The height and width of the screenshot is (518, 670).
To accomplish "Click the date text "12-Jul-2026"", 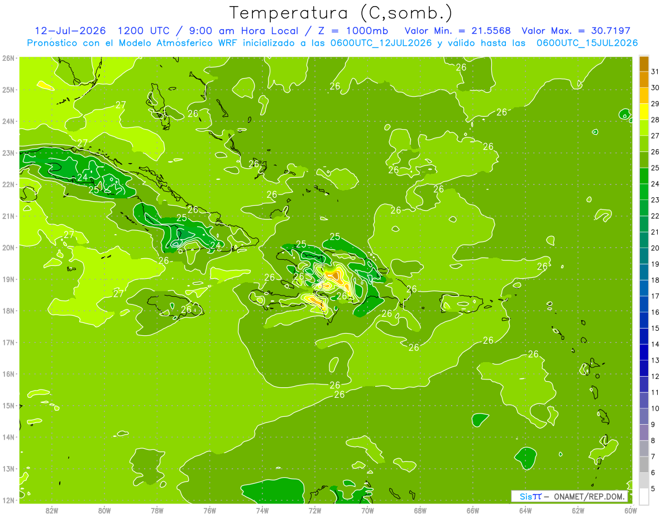I will [x=71, y=31].
